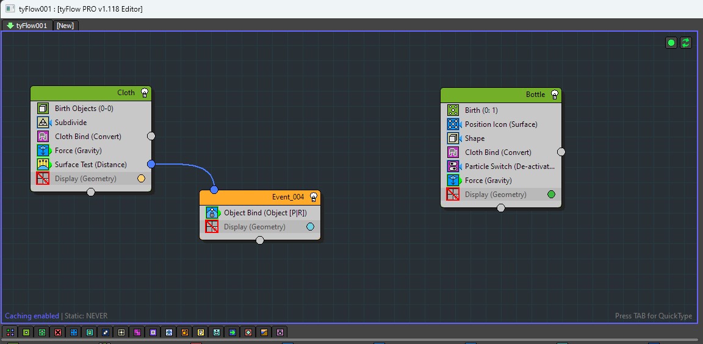
Task: Open the yellow notepad operators category tab
Action: coord(200,332)
